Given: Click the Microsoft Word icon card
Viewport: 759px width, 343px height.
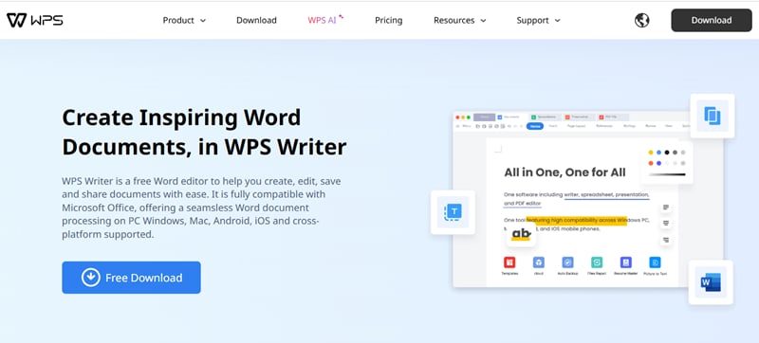Looking at the screenshot, I should pos(711,282).
